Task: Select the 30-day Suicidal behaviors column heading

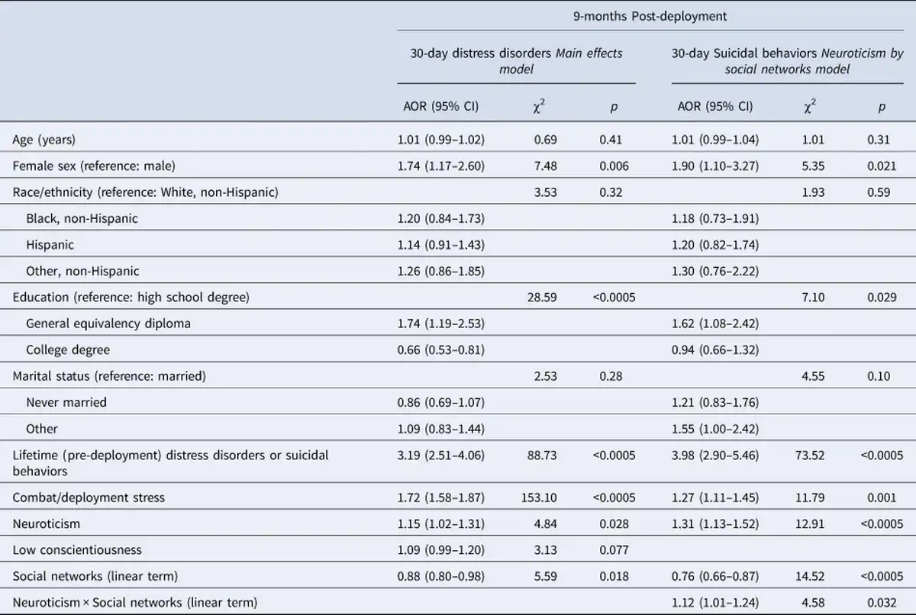Action: click(x=787, y=61)
